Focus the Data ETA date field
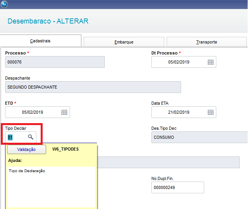Screen dimensions: 248x209 (x=184, y=112)
